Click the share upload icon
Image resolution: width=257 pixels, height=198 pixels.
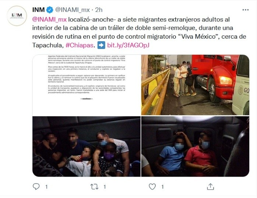pos(211,187)
